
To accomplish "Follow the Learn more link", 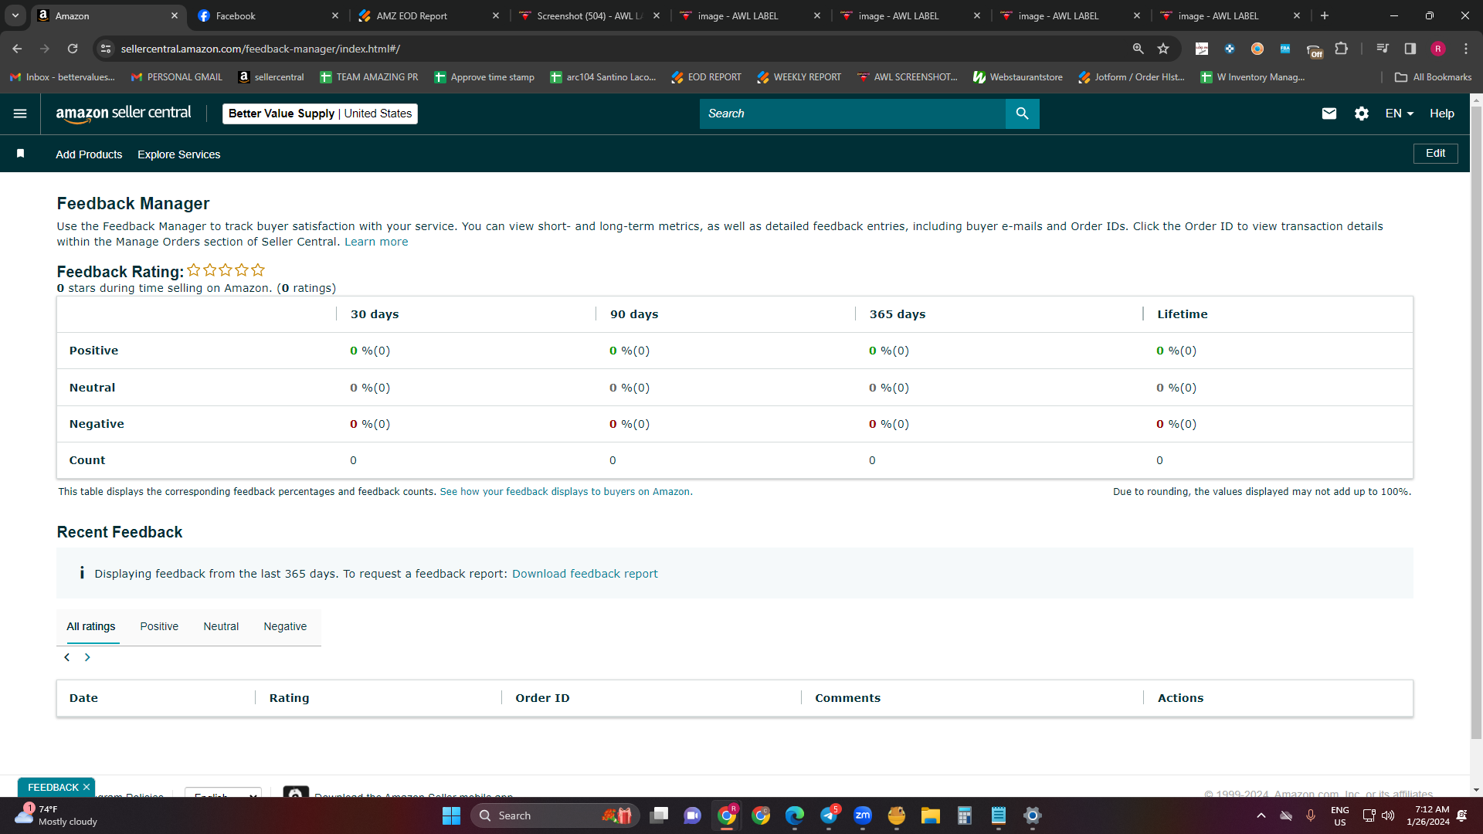I will pos(376,242).
